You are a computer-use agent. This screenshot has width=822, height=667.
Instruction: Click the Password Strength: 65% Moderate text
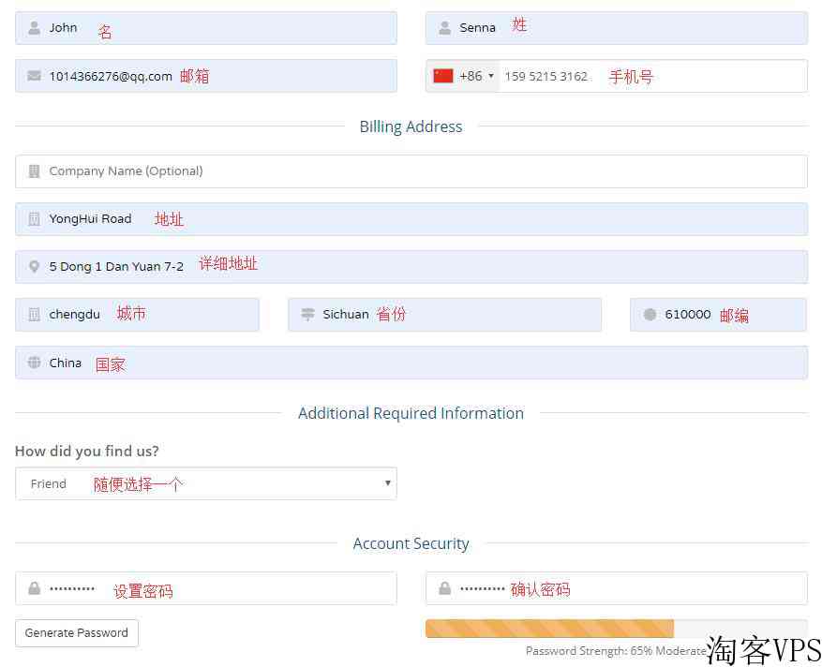616,651
